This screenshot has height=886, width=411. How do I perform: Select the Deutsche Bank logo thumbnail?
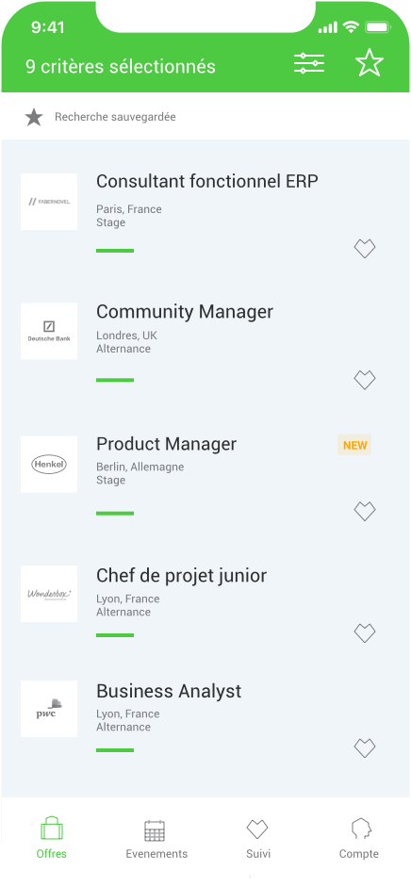[49, 331]
